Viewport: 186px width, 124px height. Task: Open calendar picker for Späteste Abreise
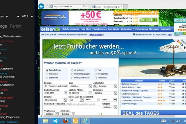click(x=90, y=93)
